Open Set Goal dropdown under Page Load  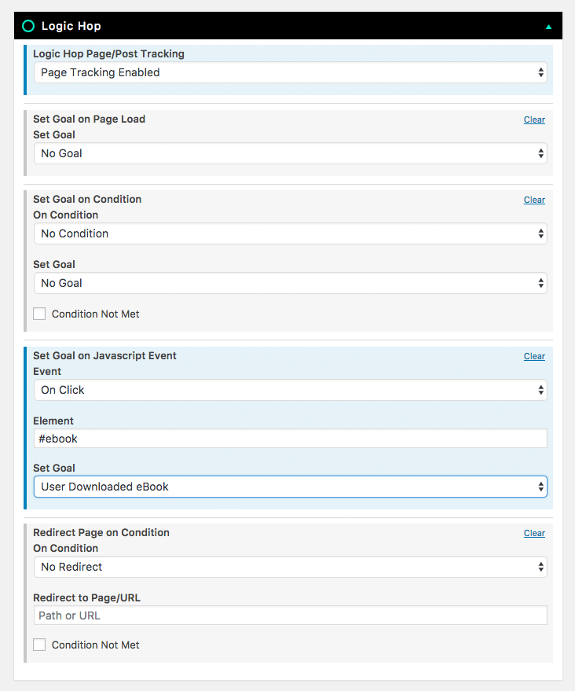point(291,153)
